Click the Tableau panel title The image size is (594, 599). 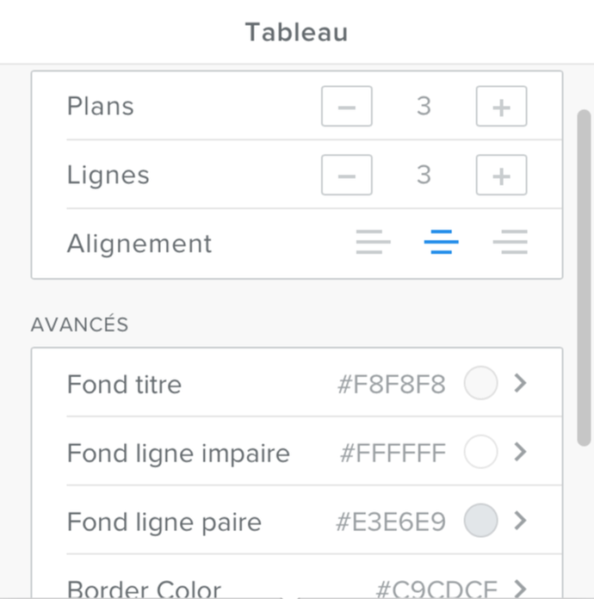pos(296,33)
